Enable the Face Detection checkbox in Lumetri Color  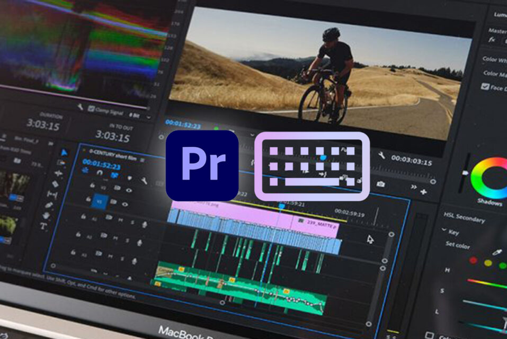486,86
